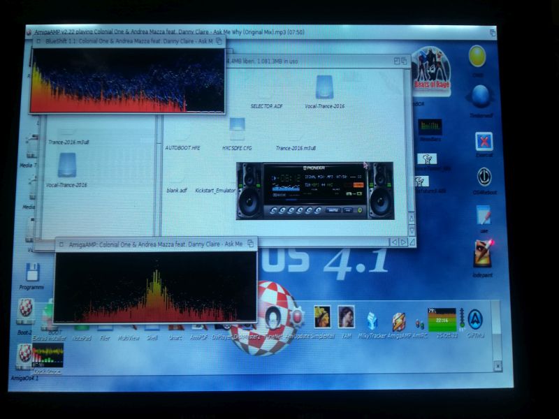Viewport: 559px width, 419px height.
Task: Open AmIRC from the dock
Action: click(x=420, y=324)
